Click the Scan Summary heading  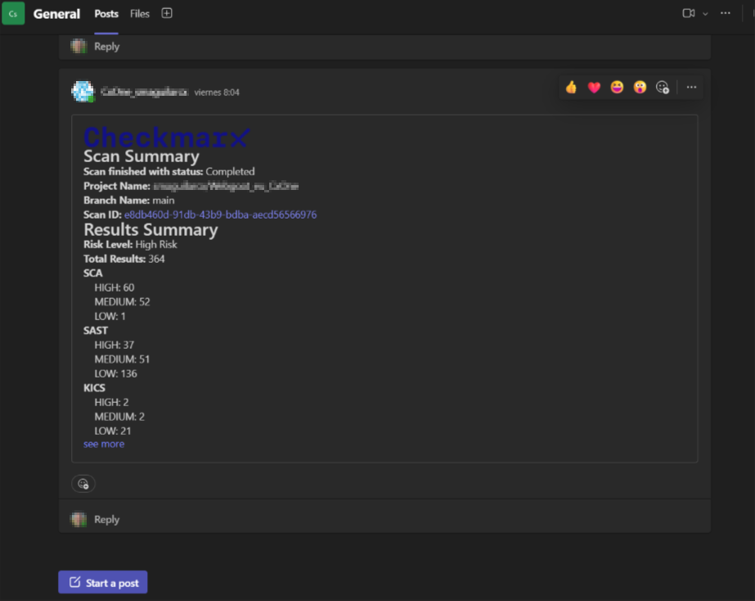click(142, 156)
